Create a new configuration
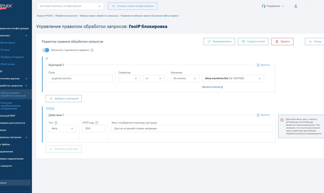This screenshot has height=193, width=324. [x=133, y=6]
